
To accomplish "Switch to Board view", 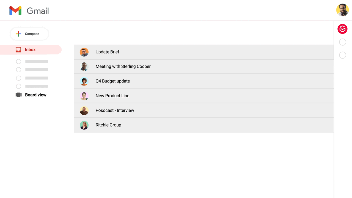I will (x=36, y=95).
